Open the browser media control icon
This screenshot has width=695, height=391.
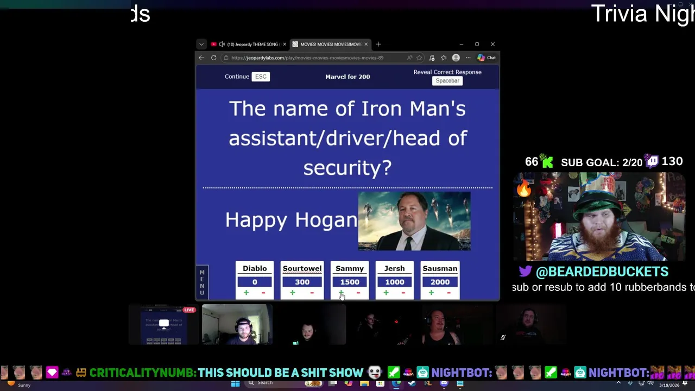(x=432, y=58)
